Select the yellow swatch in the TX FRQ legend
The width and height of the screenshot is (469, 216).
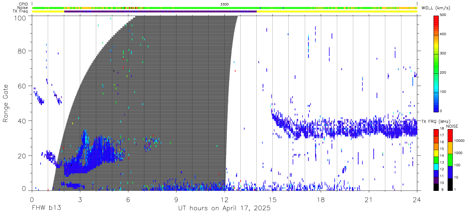click(x=436, y=153)
